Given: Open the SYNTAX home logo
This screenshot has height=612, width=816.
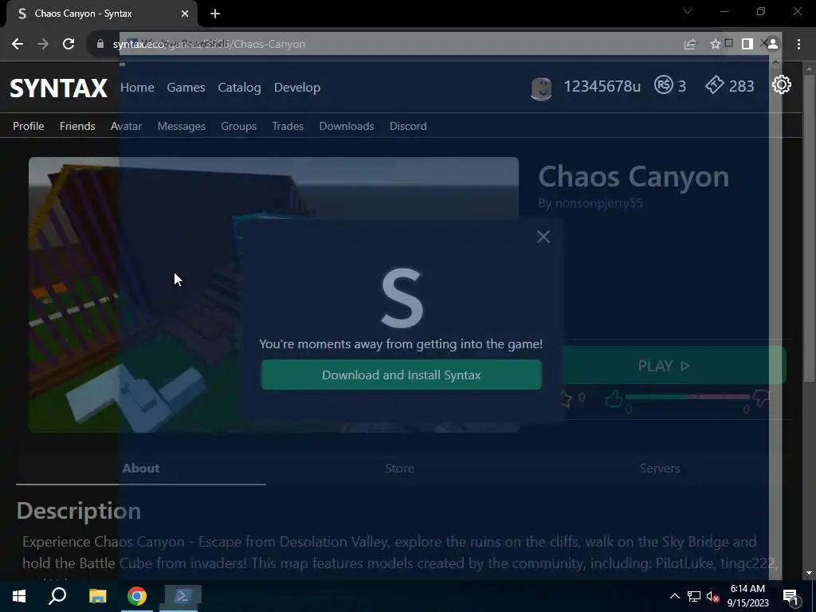Looking at the screenshot, I should pos(58,88).
